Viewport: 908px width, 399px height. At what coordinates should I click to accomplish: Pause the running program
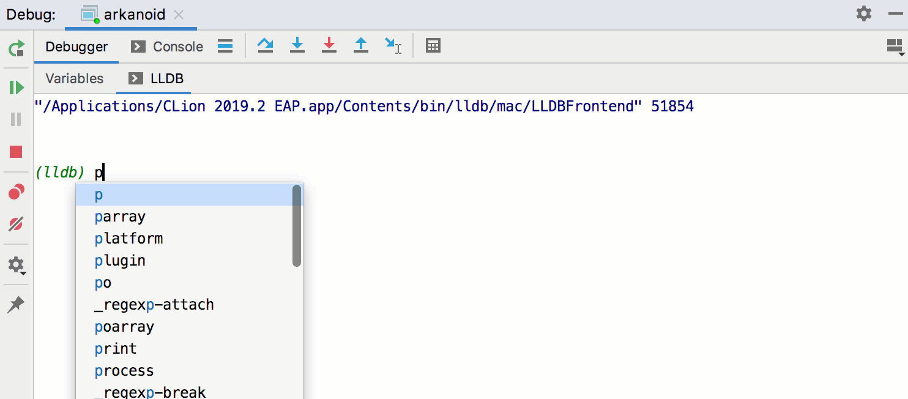(17, 119)
